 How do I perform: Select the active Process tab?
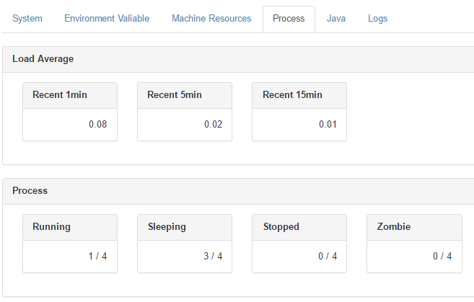point(289,19)
